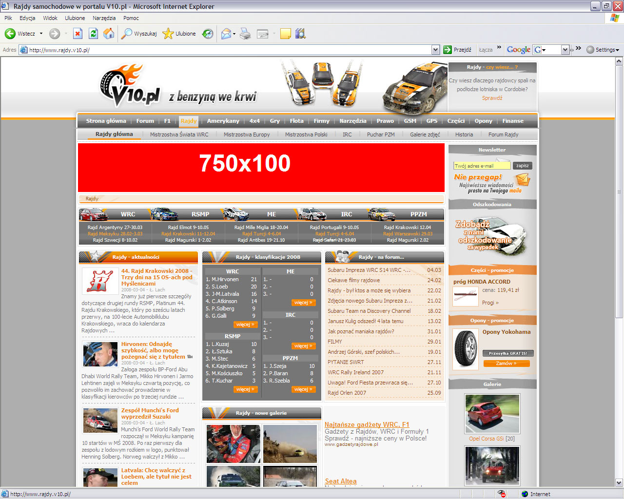Open the Opel Corsa GSi gallery thumbnail
Image resolution: width=624 pixels, height=499 pixels.
tap(492, 414)
